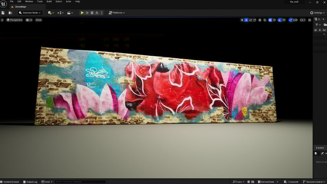Start Play in Editor with the green arrow
The image size is (327, 184).
tap(82, 13)
